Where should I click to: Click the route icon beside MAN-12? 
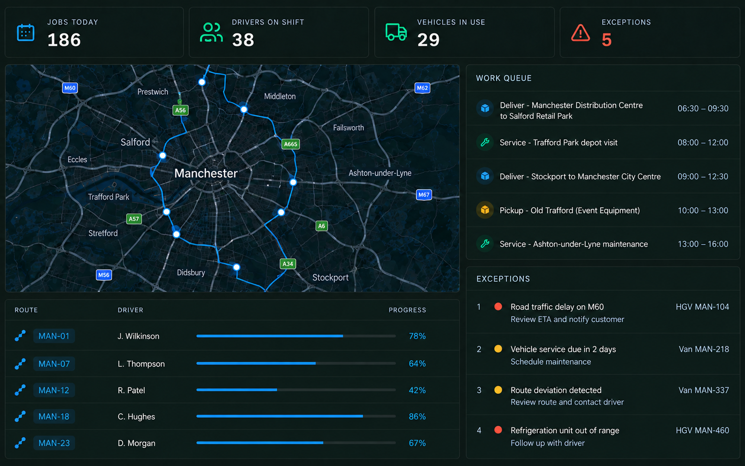click(x=20, y=390)
